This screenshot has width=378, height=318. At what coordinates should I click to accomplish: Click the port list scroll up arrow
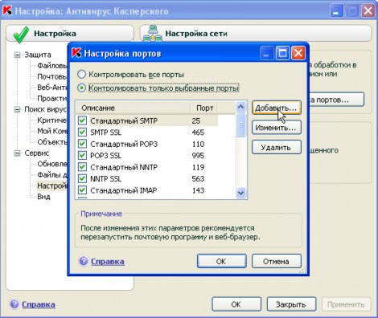(x=240, y=107)
